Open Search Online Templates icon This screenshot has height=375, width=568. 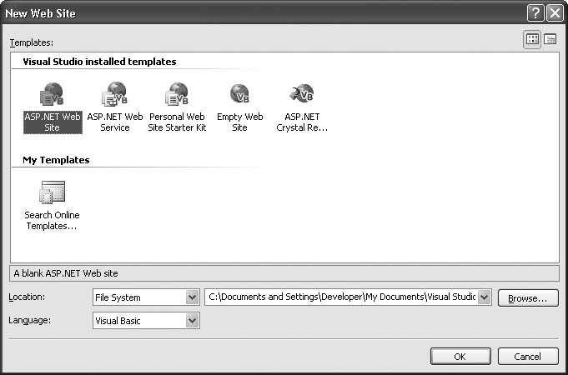(53, 192)
